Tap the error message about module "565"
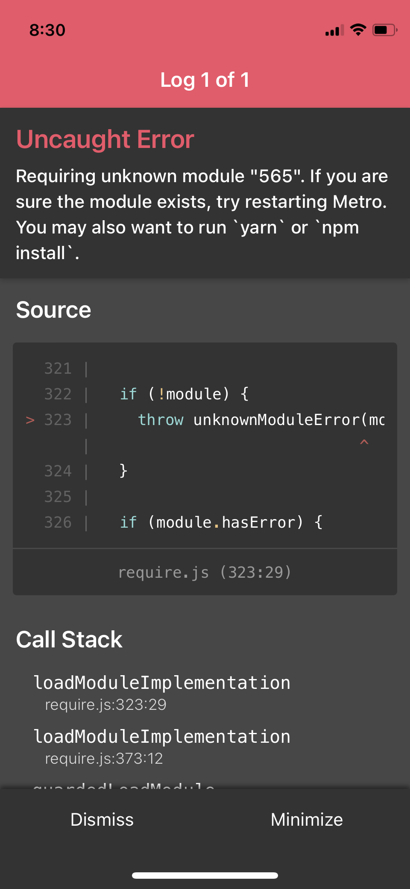Screen dimensions: 410x889 click(x=202, y=214)
